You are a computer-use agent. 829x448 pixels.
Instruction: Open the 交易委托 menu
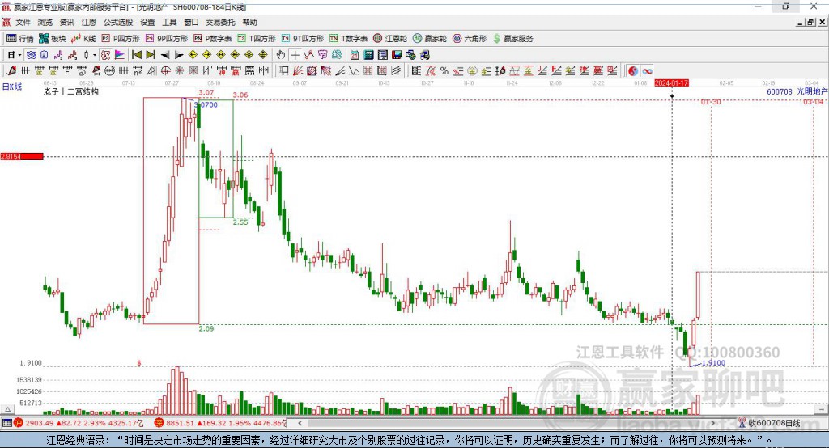click(x=220, y=22)
